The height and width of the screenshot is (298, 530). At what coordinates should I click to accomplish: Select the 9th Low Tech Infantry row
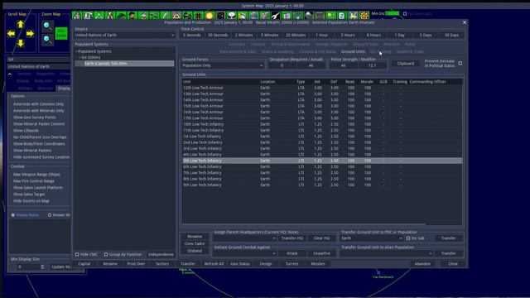click(x=322, y=185)
